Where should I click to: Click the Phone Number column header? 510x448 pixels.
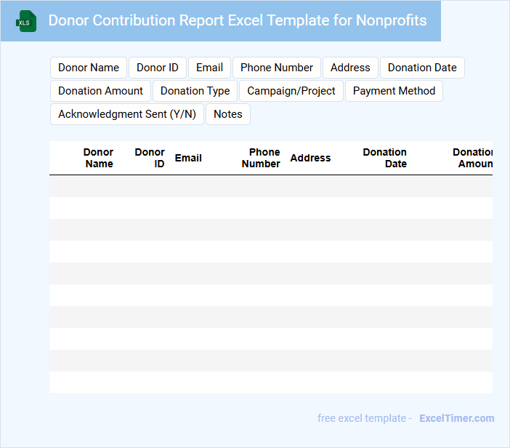pos(262,158)
